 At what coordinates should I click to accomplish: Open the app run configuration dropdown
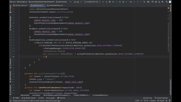click(78, 2)
